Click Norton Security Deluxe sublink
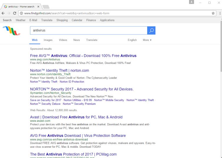This screenshot has width=222, height=158. [45, 104]
